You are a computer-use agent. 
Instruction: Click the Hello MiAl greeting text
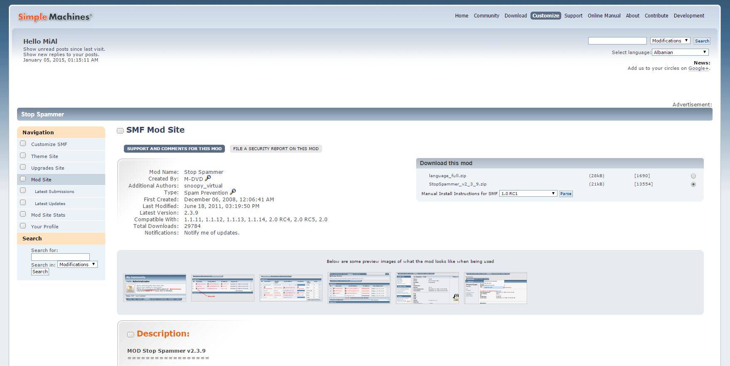click(40, 41)
